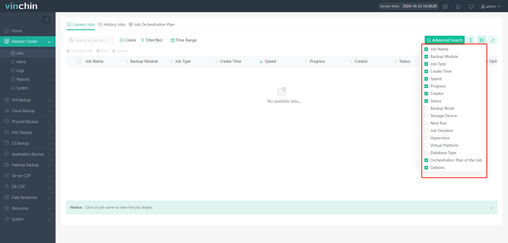This screenshot has width=508, height=243.
Task: Click the table density icon
Action: point(471,40)
